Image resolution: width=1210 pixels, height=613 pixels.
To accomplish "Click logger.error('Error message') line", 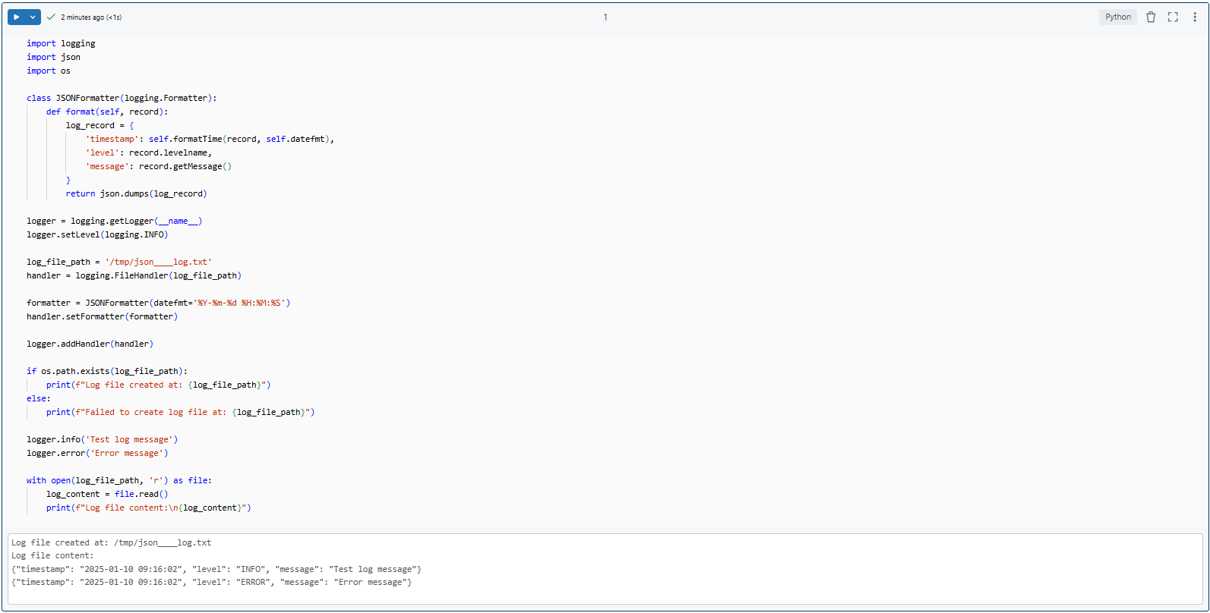I will point(97,453).
